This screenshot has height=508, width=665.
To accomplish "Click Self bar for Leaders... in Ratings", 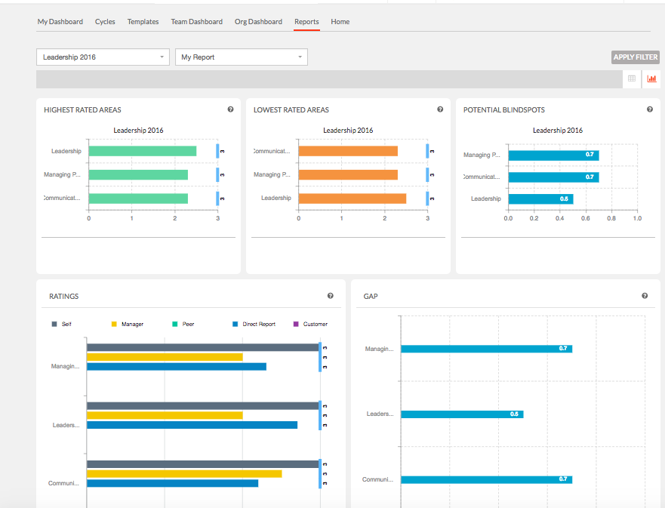I will (203, 406).
